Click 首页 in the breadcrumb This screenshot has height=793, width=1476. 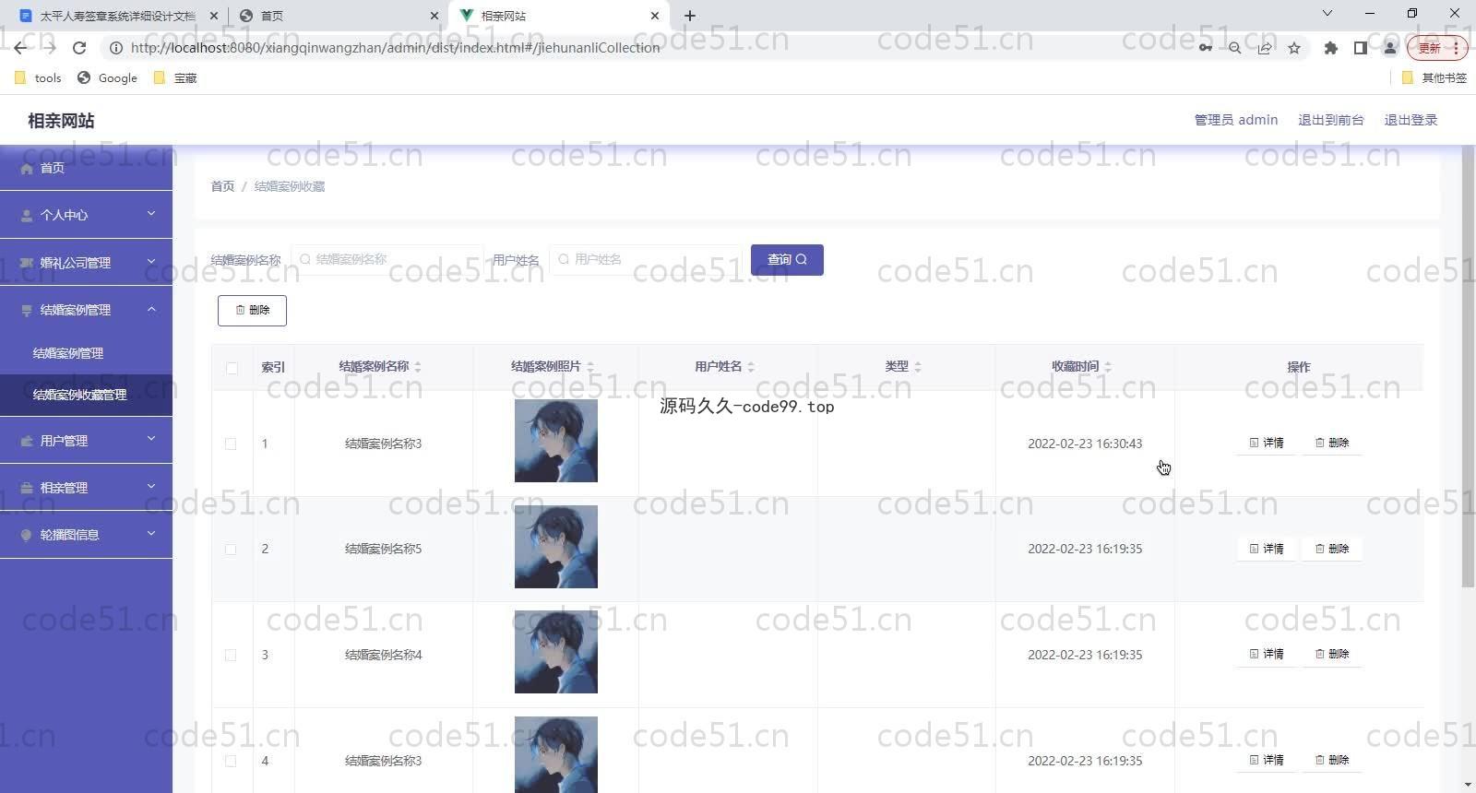[x=222, y=186]
